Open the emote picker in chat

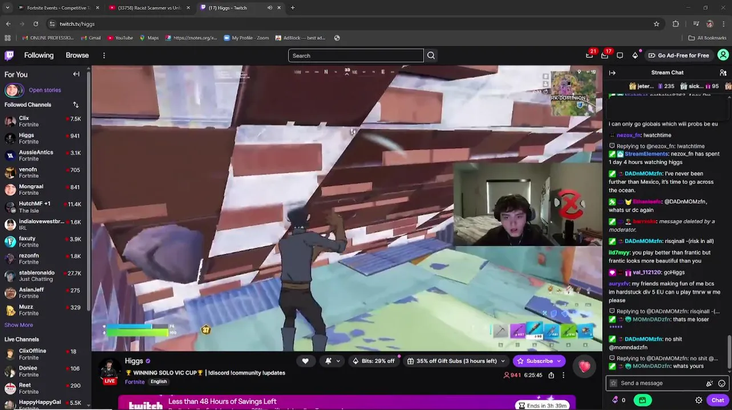[x=722, y=383]
